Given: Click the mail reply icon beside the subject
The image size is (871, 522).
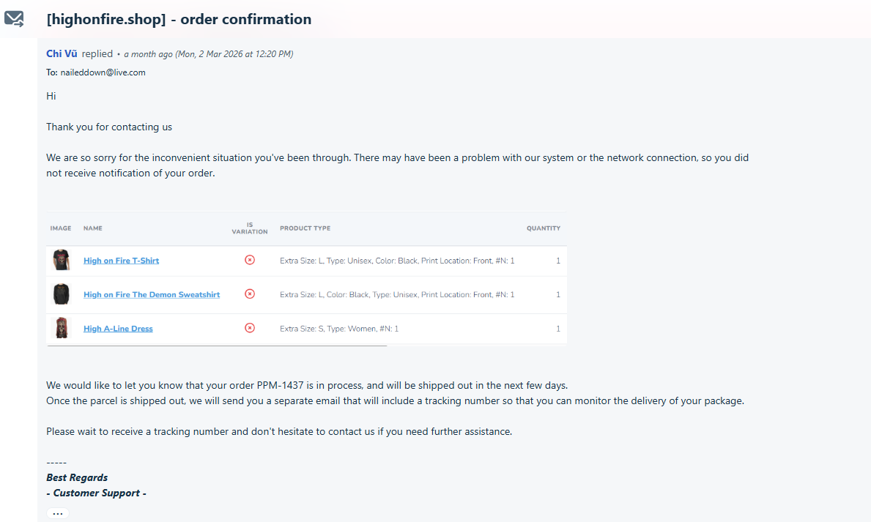Looking at the screenshot, I should tap(14, 19).
